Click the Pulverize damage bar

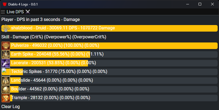pos(109,46)
